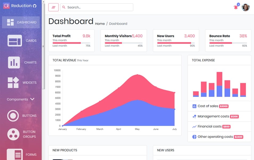The height and width of the screenshot is (160, 254).
Task: Click the Charts bar icon in sidebar
Action: (x=14, y=62)
